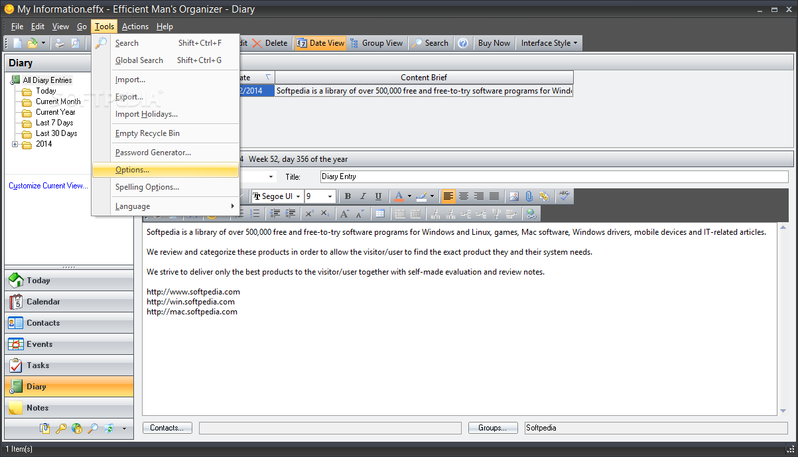Image resolution: width=798 pixels, height=457 pixels.
Task: Open the Tasks section in the navigation pane
Action: [x=69, y=365]
